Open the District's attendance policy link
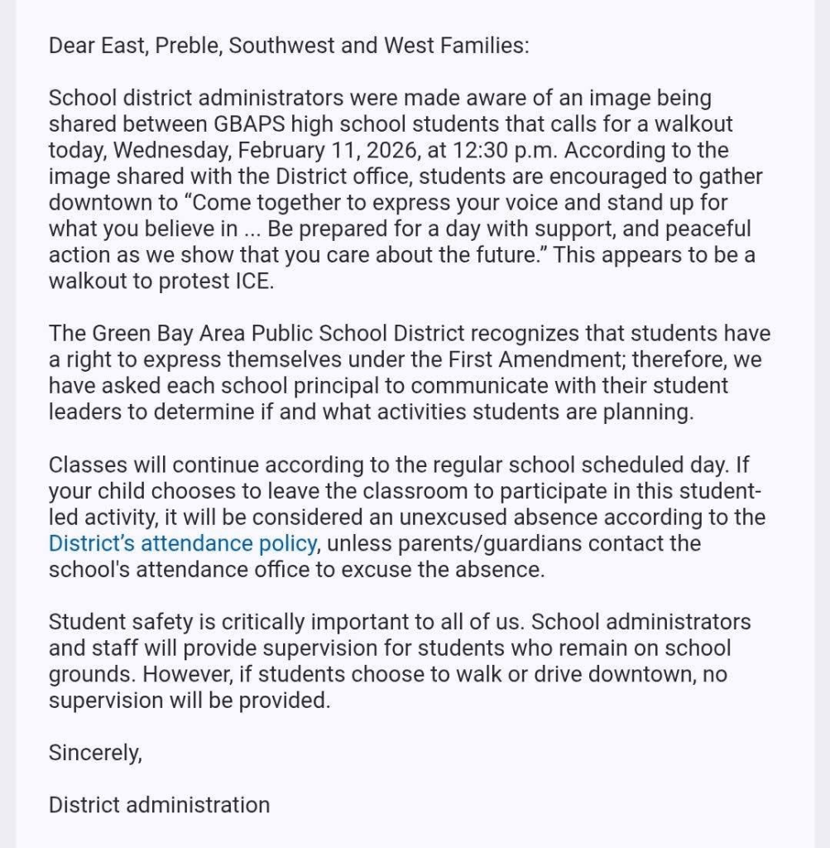Screen dimensions: 830x848 coord(183,544)
